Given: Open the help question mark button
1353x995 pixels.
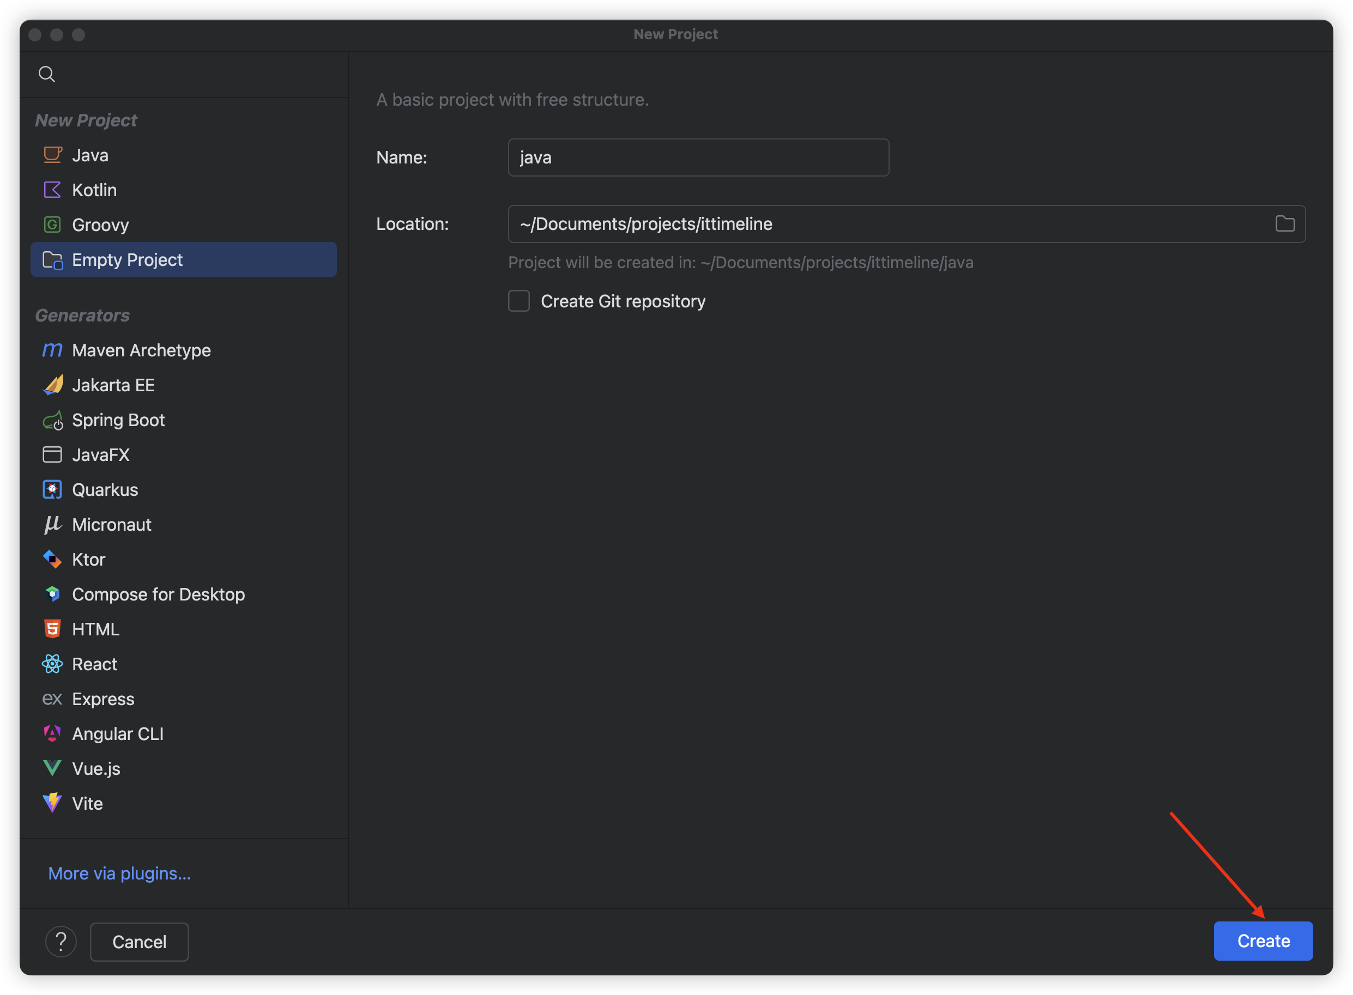Looking at the screenshot, I should 61,942.
